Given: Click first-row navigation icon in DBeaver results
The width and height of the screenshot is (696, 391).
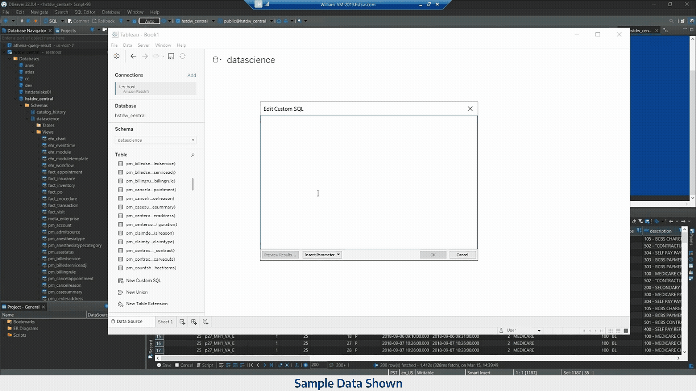Looking at the screenshot, I should click(251, 365).
